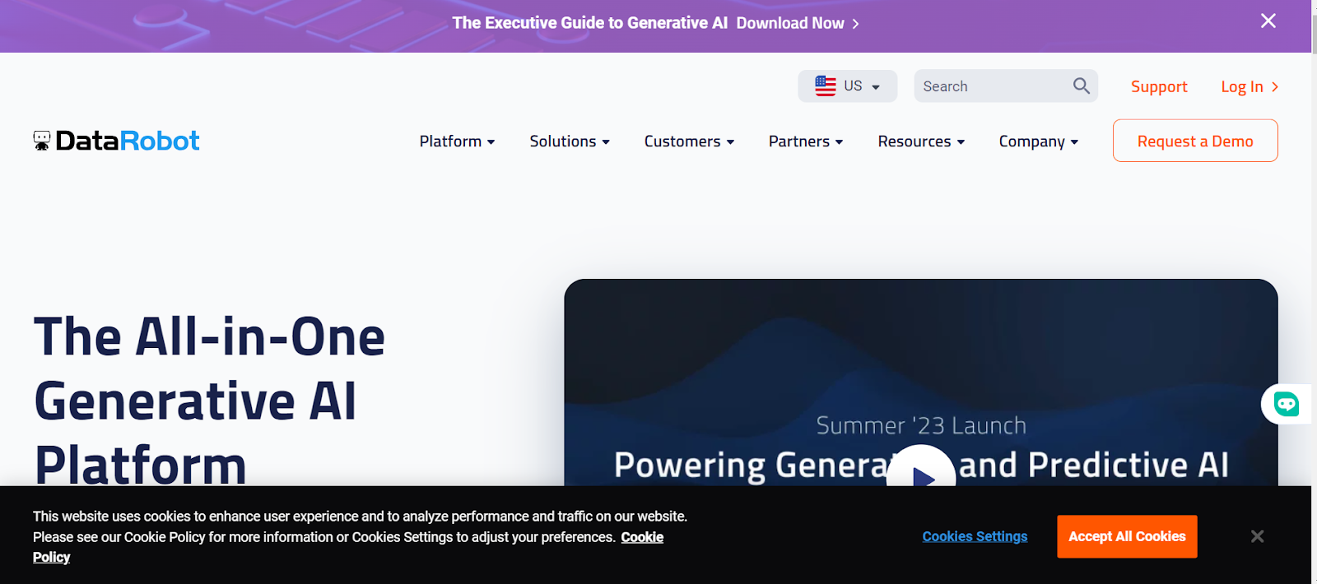The image size is (1317, 584).
Task: Click the search magnifier icon
Action: pos(1081,86)
